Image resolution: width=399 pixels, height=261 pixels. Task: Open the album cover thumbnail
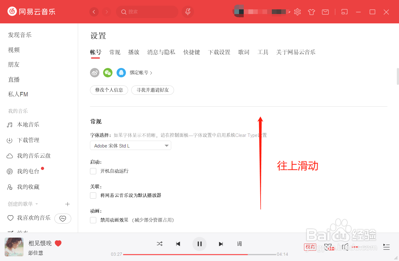click(14, 247)
